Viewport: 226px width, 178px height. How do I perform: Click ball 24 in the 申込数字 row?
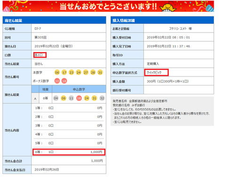[x=87, y=98]
